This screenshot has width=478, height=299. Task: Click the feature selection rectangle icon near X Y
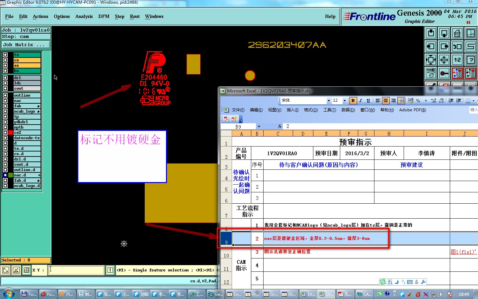pyautogui.click(x=6, y=270)
